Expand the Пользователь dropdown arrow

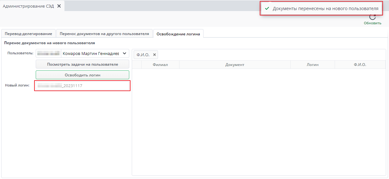(124, 53)
